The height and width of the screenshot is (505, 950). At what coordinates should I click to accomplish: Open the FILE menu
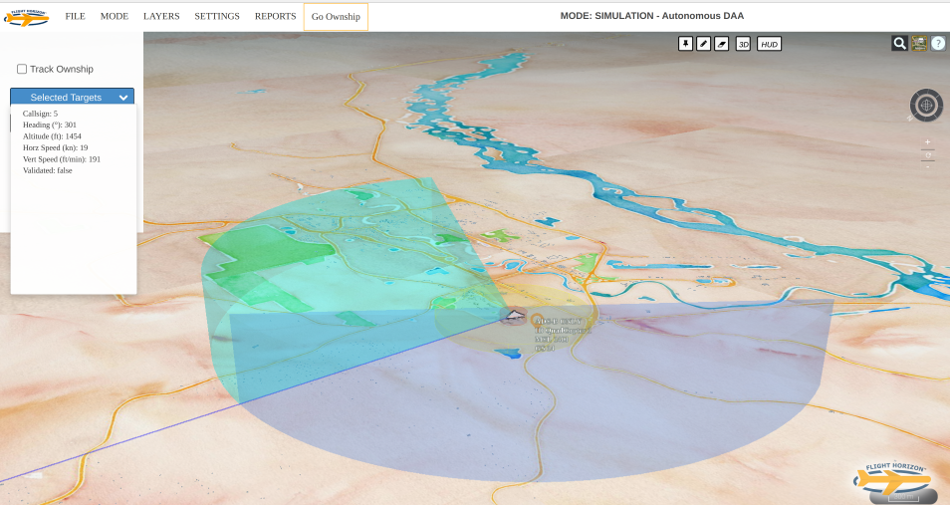[75, 16]
